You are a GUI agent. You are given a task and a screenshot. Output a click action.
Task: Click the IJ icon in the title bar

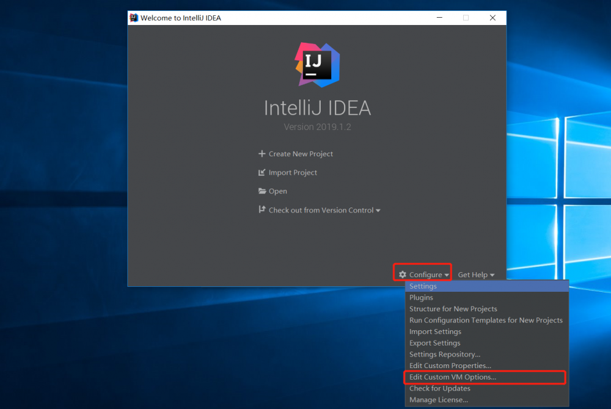(x=134, y=18)
